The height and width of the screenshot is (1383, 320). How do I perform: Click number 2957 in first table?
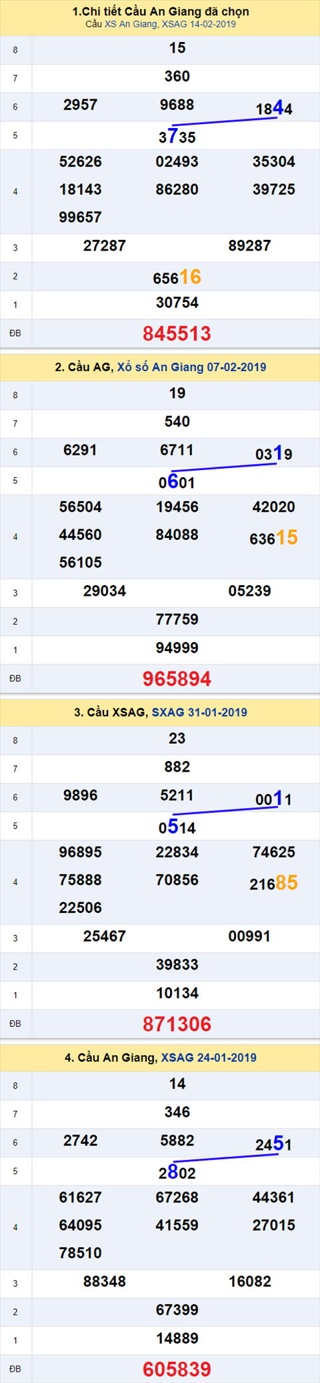(x=80, y=105)
